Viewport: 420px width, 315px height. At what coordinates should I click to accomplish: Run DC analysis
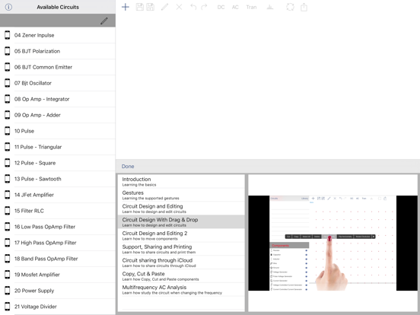[x=221, y=8]
